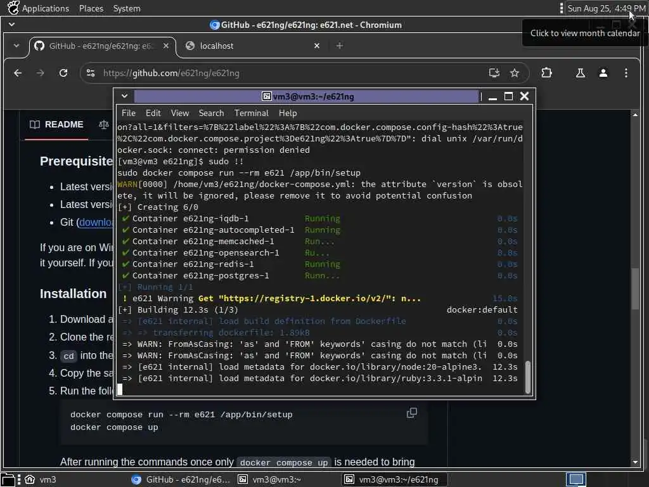Click the Prerequisites heading text
The image size is (649, 487).
pyautogui.click(x=76, y=161)
